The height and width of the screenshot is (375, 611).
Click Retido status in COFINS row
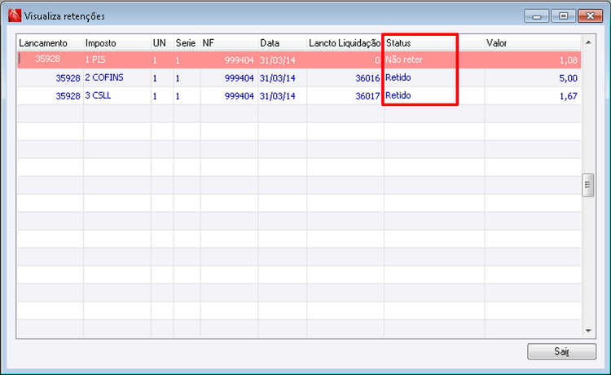[434, 78]
